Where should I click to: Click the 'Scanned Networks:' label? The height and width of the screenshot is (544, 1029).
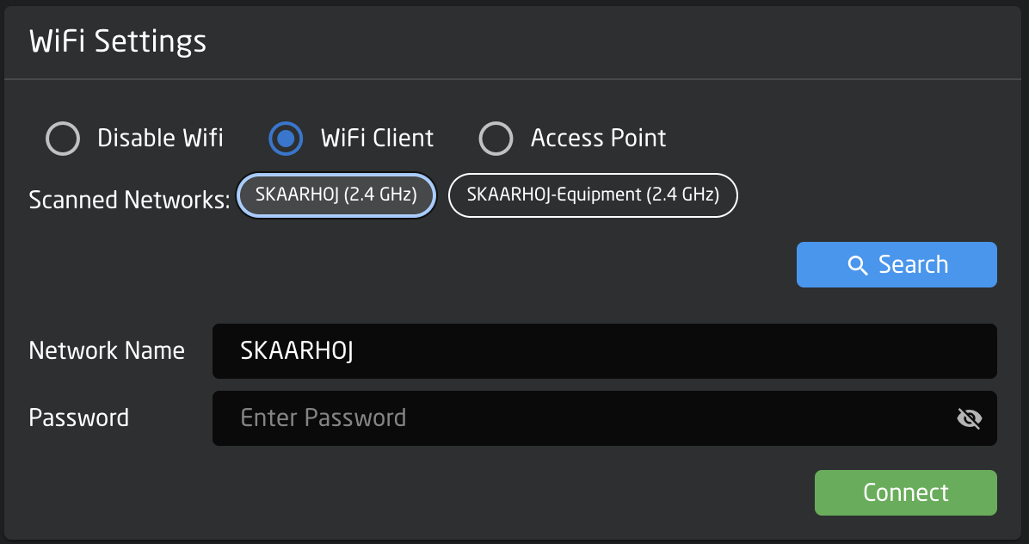[x=129, y=200]
